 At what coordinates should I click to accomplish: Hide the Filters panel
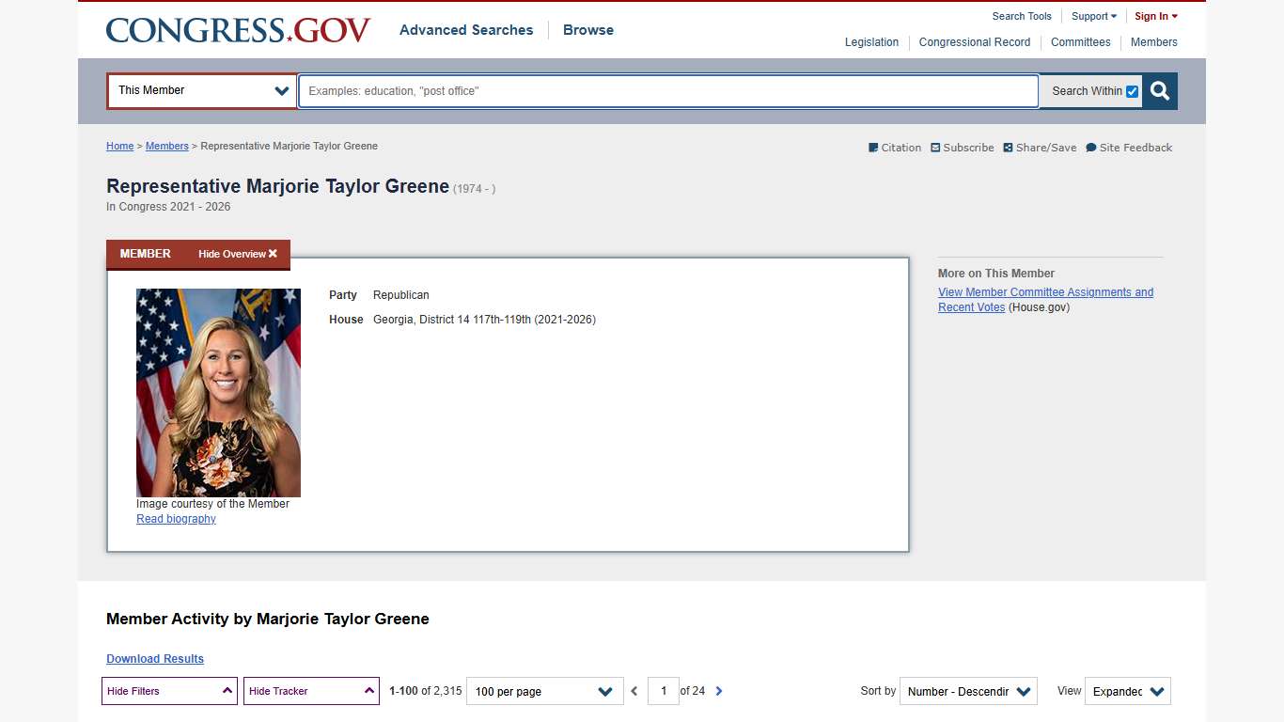pos(169,690)
